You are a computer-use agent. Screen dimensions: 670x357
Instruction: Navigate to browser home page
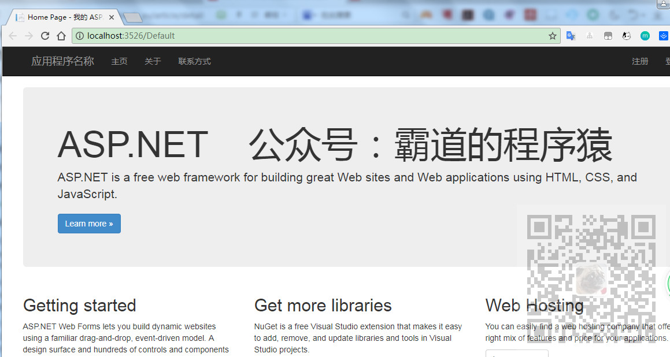pos(61,35)
